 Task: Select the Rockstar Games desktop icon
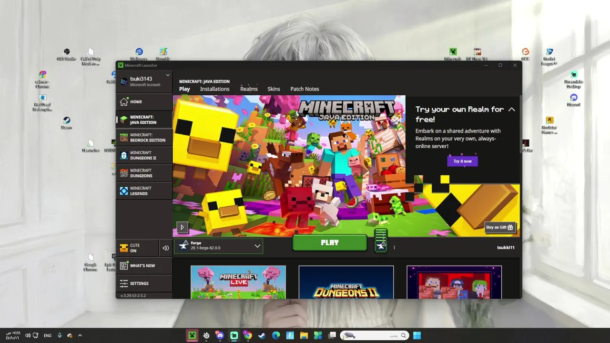pyautogui.click(x=549, y=125)
